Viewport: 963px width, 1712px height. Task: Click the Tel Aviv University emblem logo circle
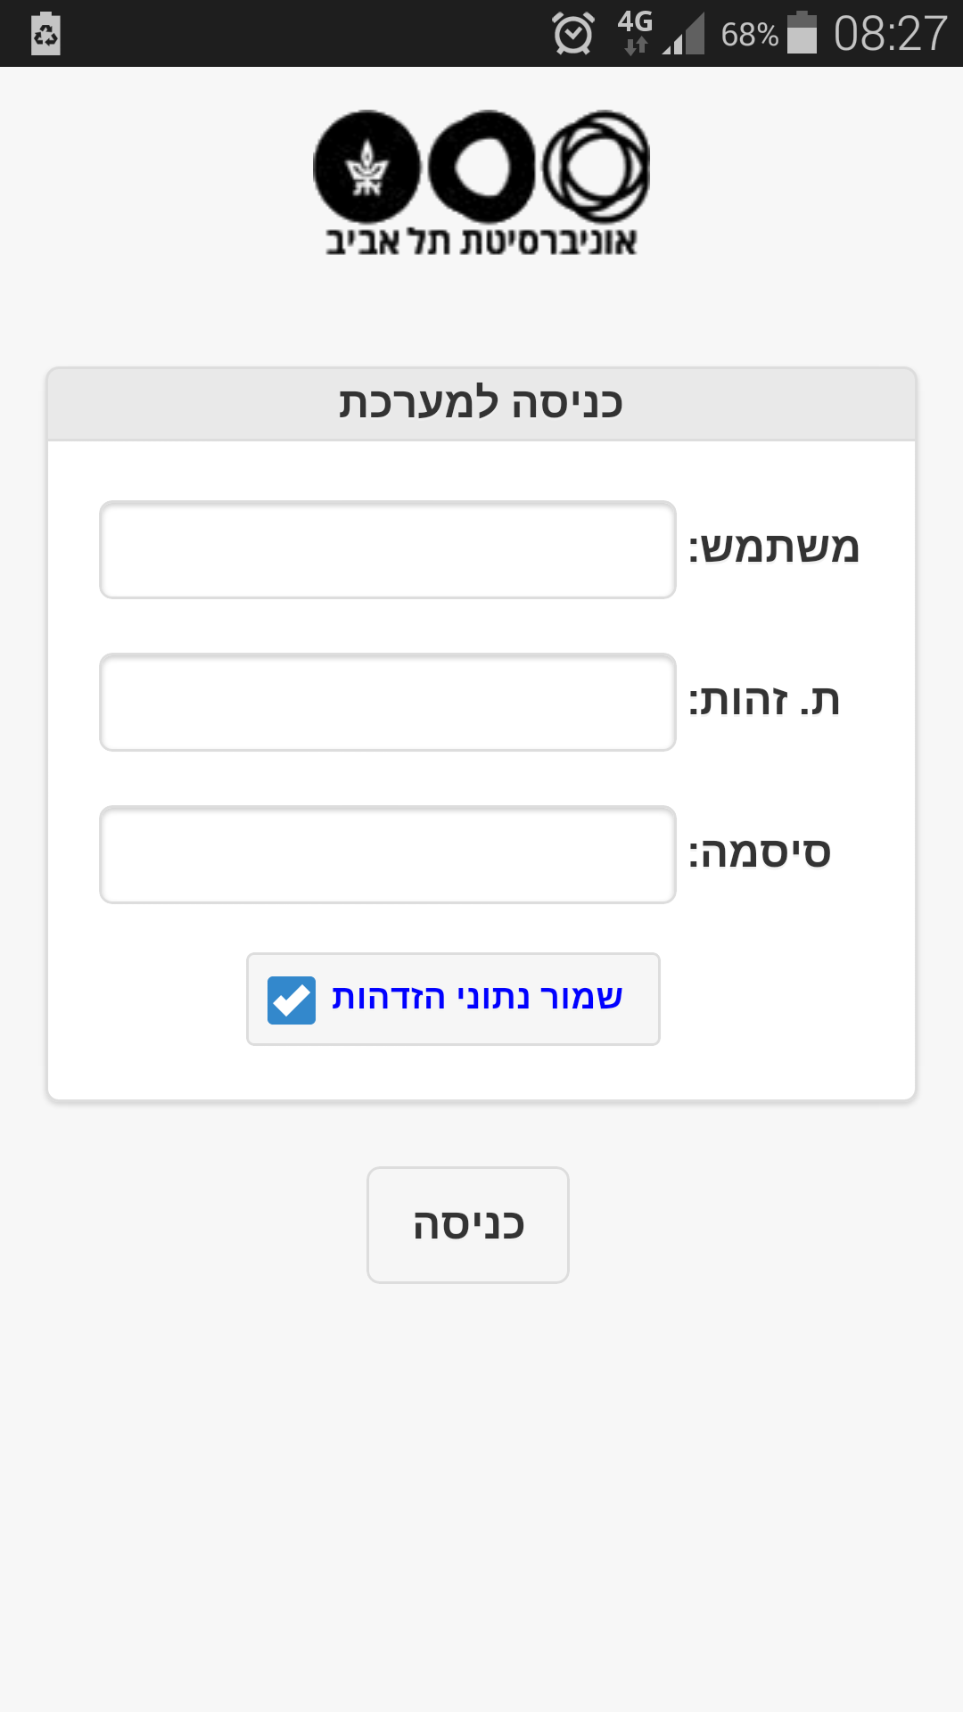[x=366, y=167]
